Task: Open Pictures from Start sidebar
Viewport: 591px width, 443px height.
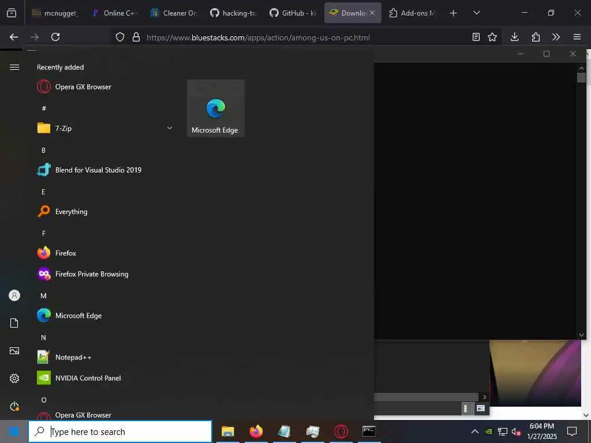Action: [14, 351]
